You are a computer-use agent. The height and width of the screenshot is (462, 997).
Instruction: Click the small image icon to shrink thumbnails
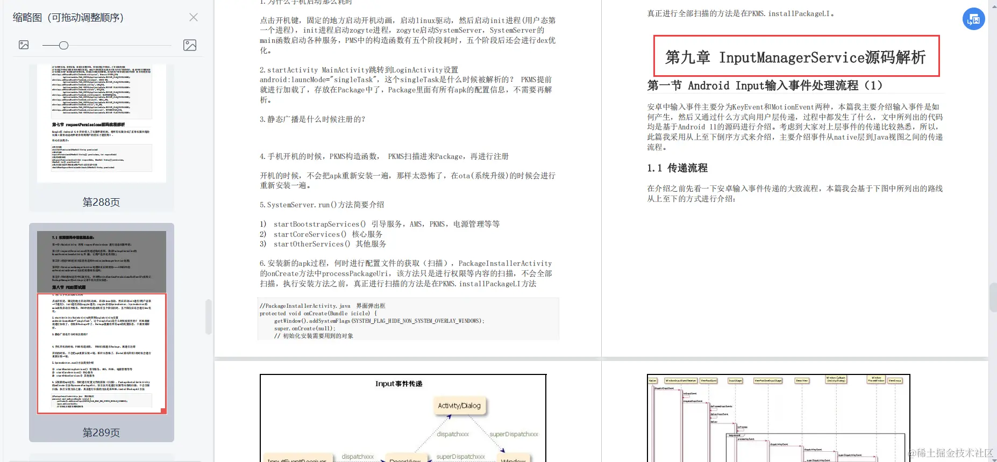[24, 45]
